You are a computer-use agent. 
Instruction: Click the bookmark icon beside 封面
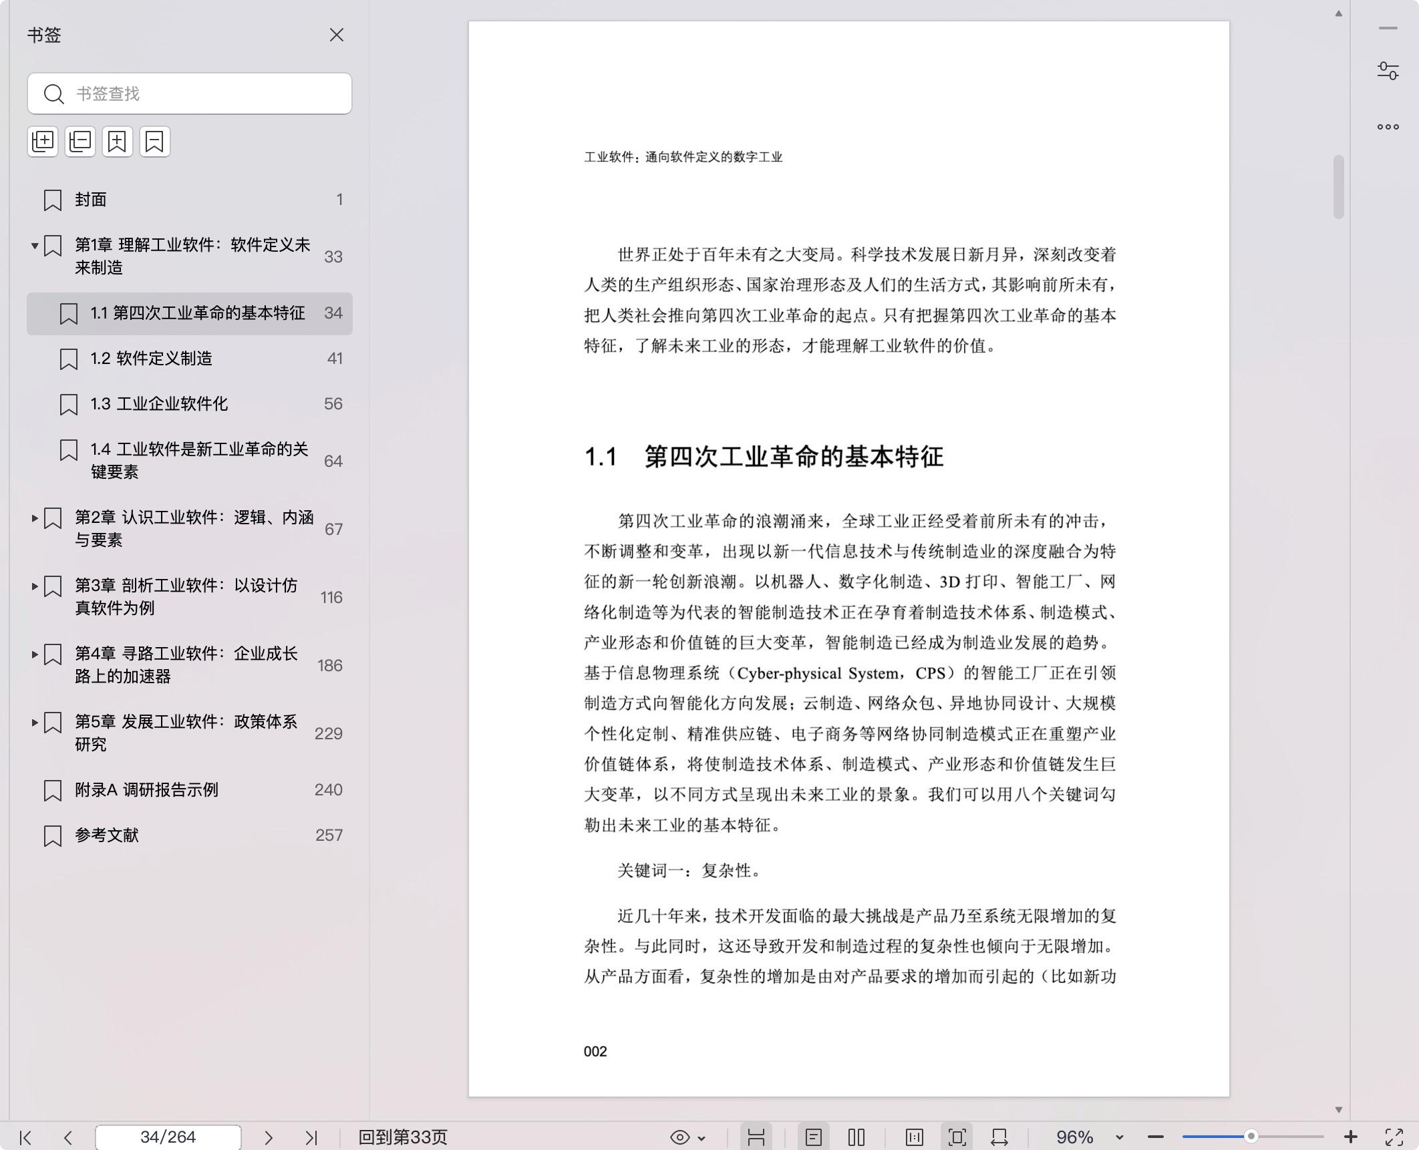tap(53, 200)
